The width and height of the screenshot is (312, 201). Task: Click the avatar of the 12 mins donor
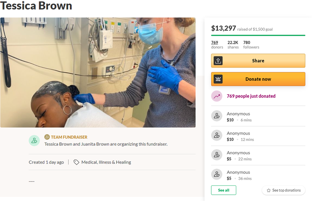tap(217, 136)
